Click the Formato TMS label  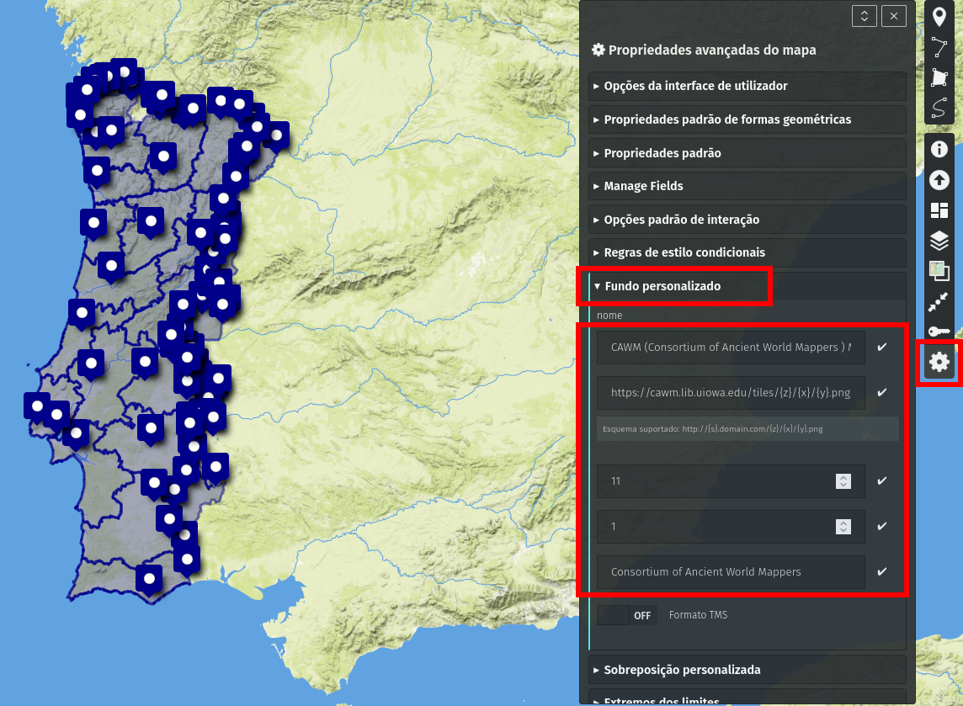tap(698, 615)
